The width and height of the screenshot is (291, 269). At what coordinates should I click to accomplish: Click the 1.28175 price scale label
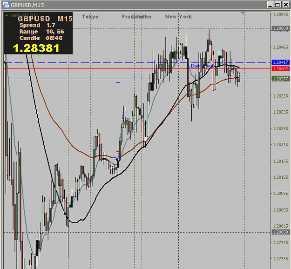(281, 161)
